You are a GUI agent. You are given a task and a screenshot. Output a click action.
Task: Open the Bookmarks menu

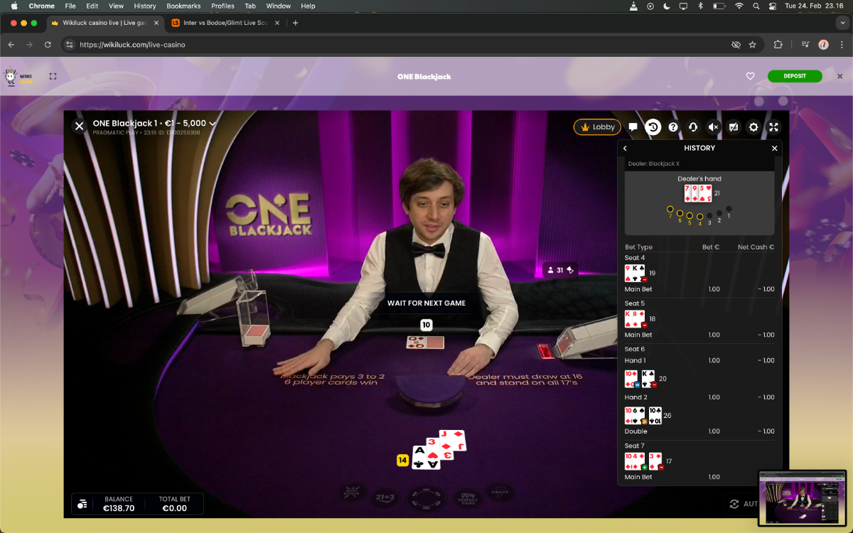tap(183, 6)
